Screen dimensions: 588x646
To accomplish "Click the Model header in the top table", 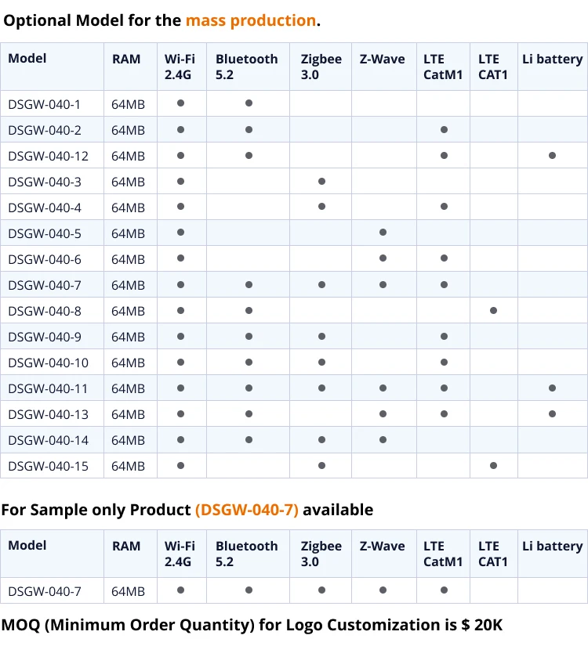I will [27, 59].
